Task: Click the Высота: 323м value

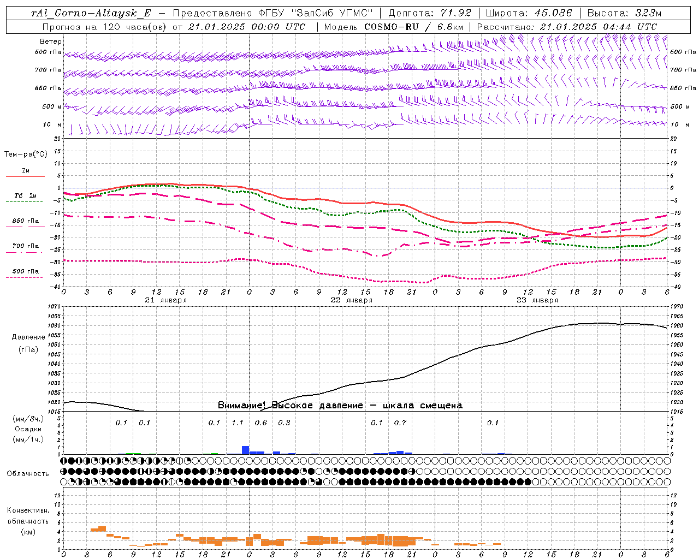Action: [624, 14]
